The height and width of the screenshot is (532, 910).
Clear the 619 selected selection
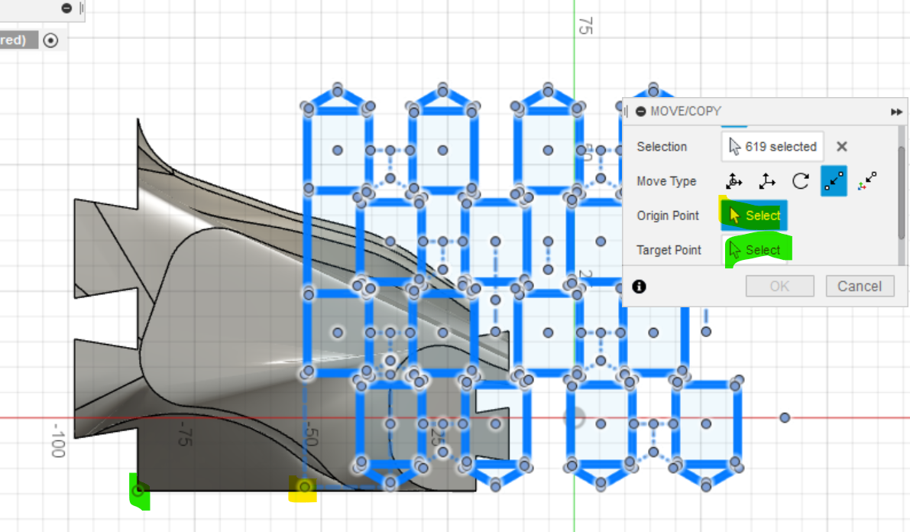click(841, 147)
